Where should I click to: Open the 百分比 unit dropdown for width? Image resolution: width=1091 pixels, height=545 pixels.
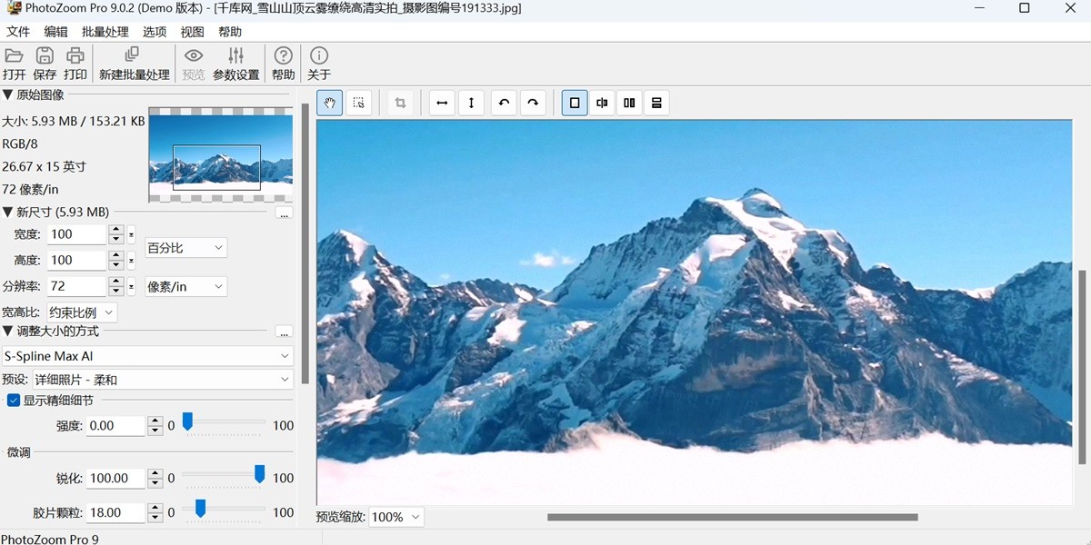[185, 247]
